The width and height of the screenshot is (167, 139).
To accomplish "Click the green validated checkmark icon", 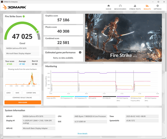I will pyautogui.click(x=24, y=16).
